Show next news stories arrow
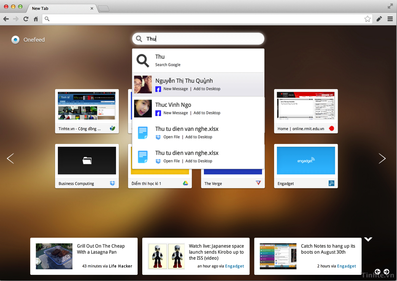Image resolution: width=397 pixels, height=281 pixels. tap(387, 271)
